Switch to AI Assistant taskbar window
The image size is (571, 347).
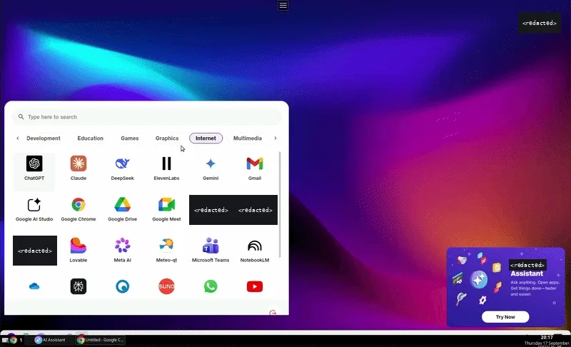[x=50, y=340]
